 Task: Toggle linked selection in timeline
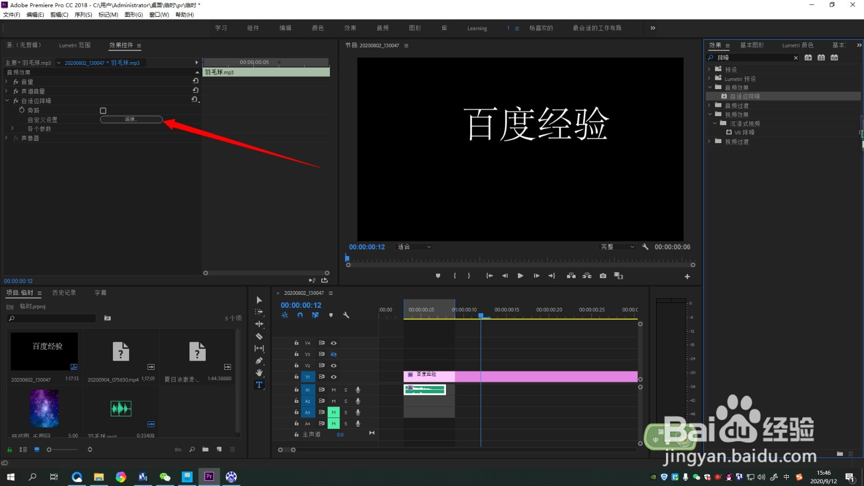coord(315,315)
